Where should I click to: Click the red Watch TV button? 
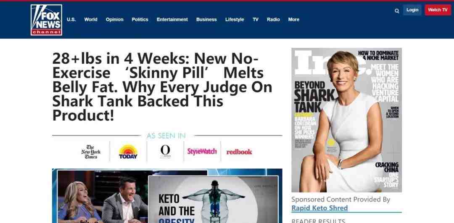[x=438, y=10]
